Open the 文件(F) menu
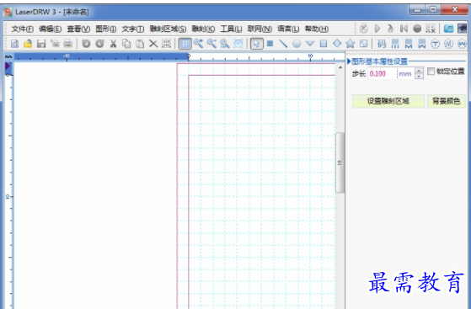Viewport: 471px width, 309px height. [x=23, y=29]
